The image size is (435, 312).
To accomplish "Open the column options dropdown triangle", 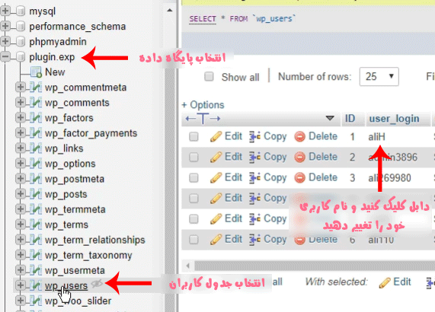I will click(330, 118).
